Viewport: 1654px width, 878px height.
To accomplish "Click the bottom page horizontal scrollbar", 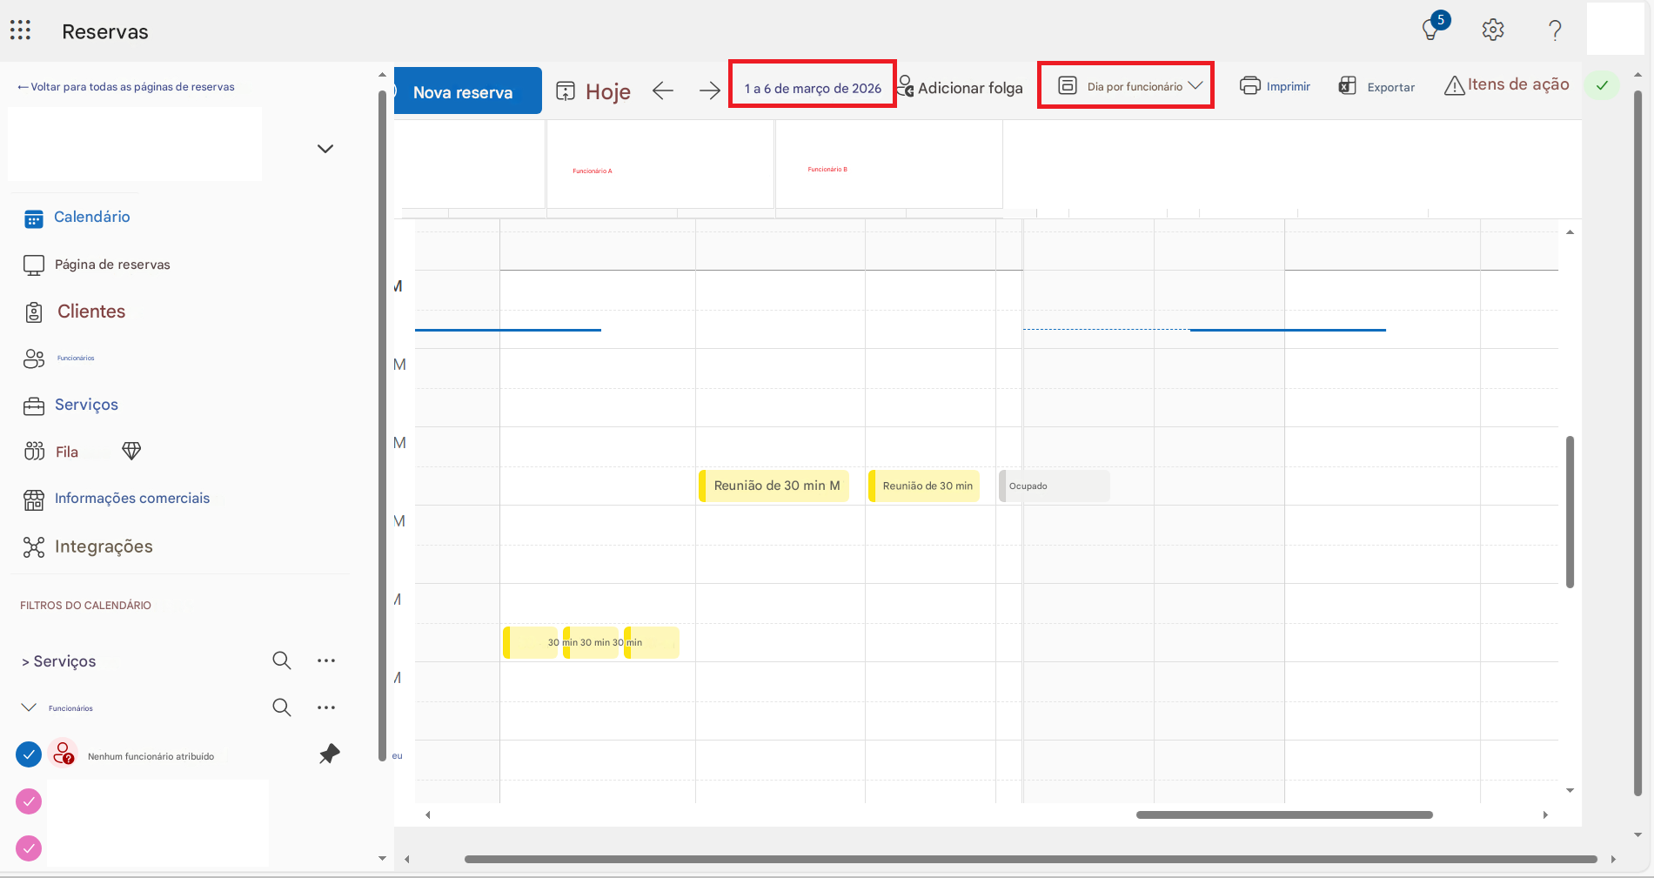I will (1031, 859).
